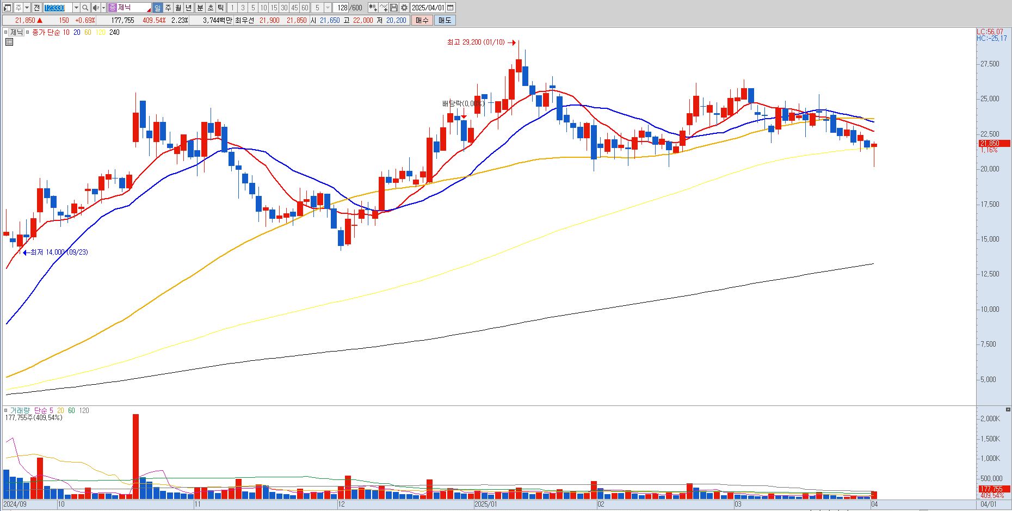Click the 거래량 단순 volume legend label
Image resolution: width=1012 pixels, height=511 pixels.
tap(28, 410)
